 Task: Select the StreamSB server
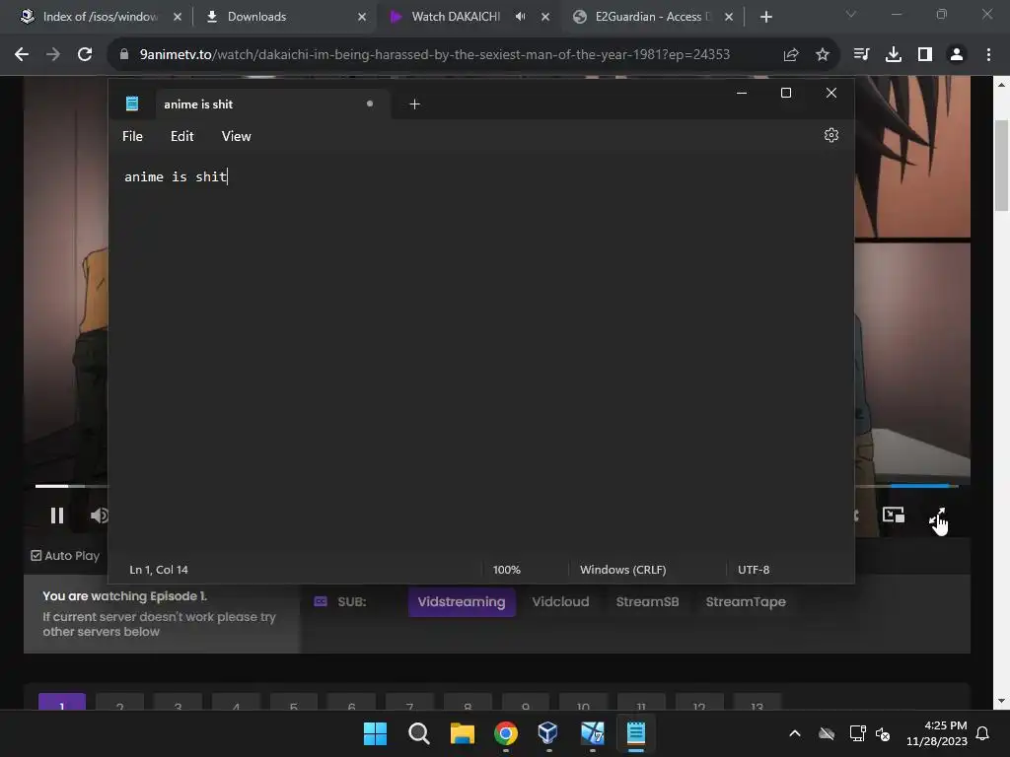click(647, 602)
